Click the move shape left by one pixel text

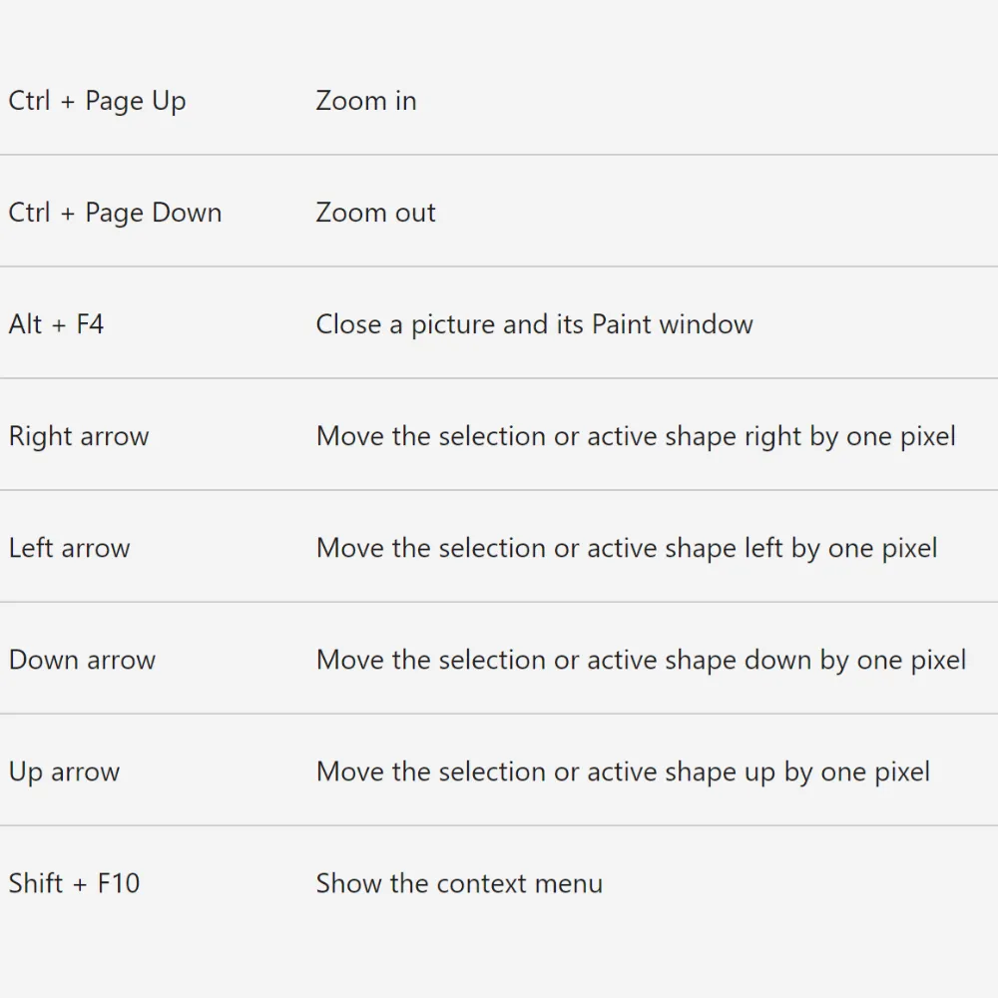tap(626, 548)
